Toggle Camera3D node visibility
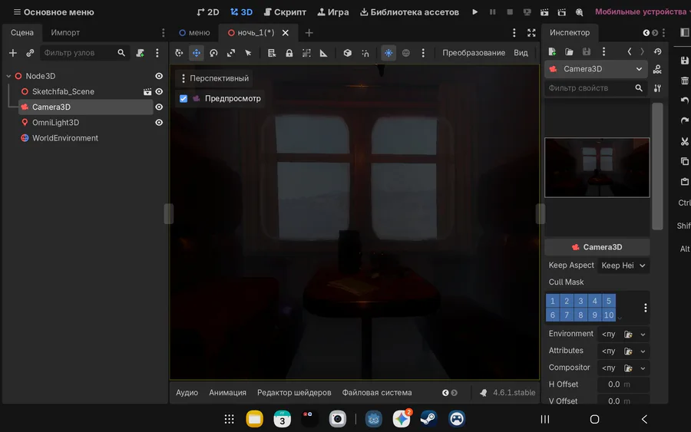The image size is (691, 432). (x=159, y=107)
